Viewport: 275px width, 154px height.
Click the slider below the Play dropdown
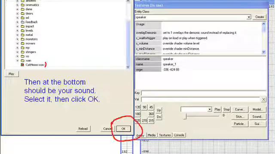(x=202, y=116)
